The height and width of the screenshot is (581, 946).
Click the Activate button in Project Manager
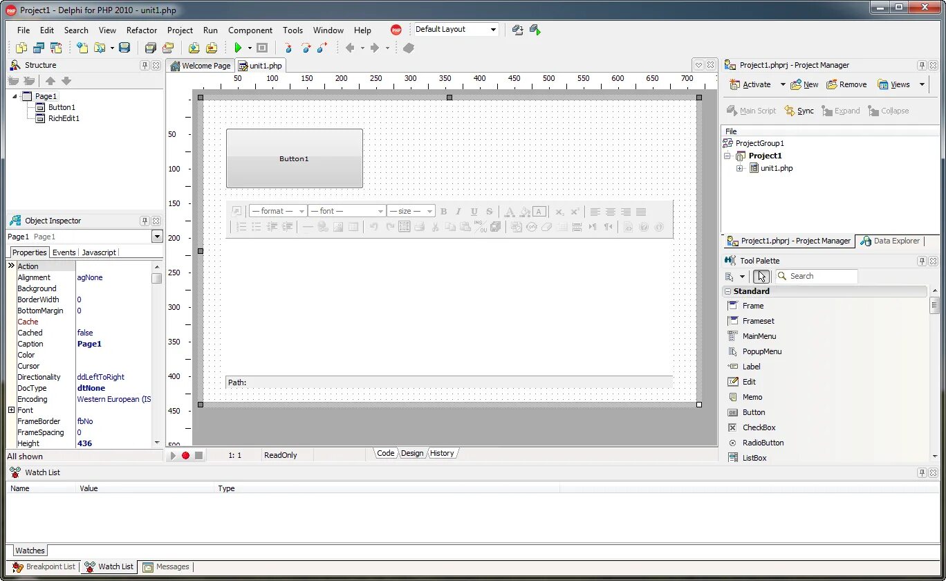pos(750,84)
